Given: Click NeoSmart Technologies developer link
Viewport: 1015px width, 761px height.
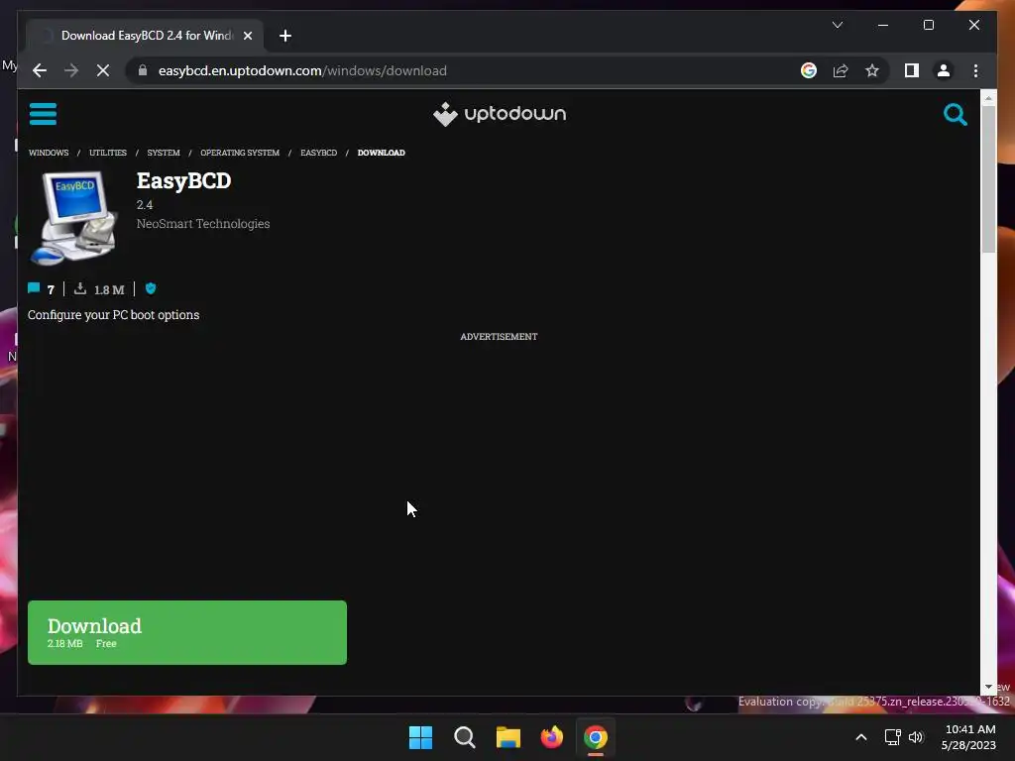Looking at the screenshot, I should click(x=203, y=223).
